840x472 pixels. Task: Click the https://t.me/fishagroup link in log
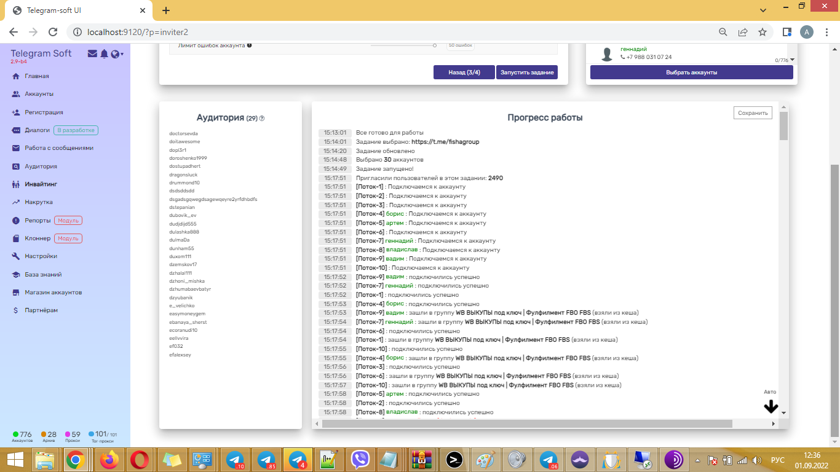pos(445,142)
